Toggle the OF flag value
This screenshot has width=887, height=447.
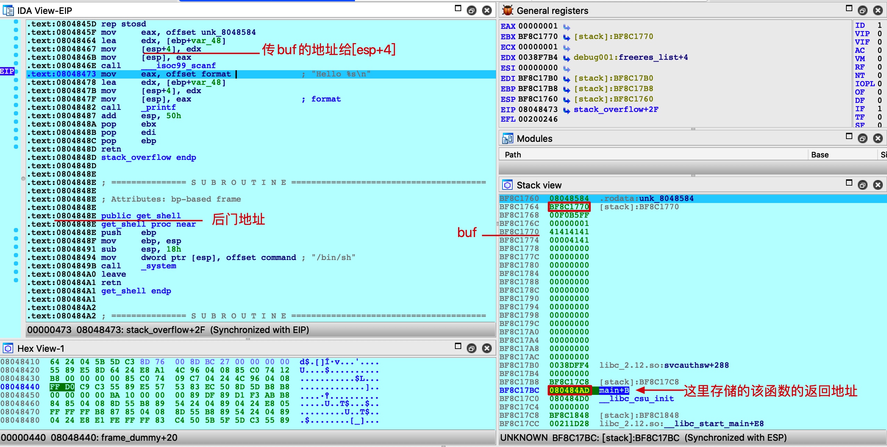pos(880,92)
